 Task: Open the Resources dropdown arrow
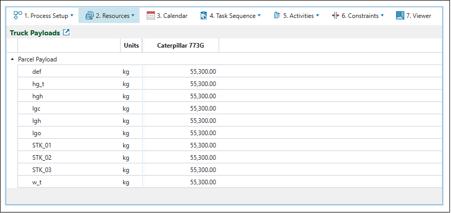coord(133,15)
